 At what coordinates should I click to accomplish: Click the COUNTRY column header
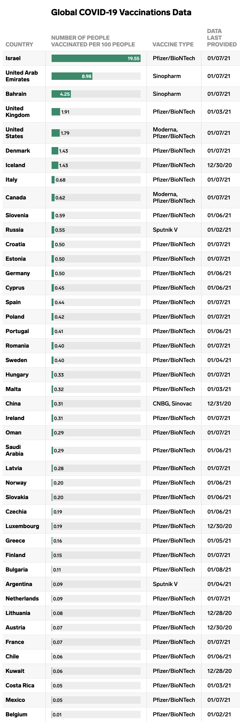19,45
